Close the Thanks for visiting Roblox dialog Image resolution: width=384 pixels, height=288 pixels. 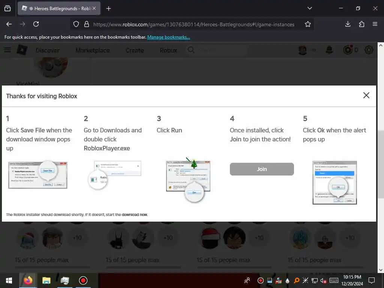click(366, 95)
